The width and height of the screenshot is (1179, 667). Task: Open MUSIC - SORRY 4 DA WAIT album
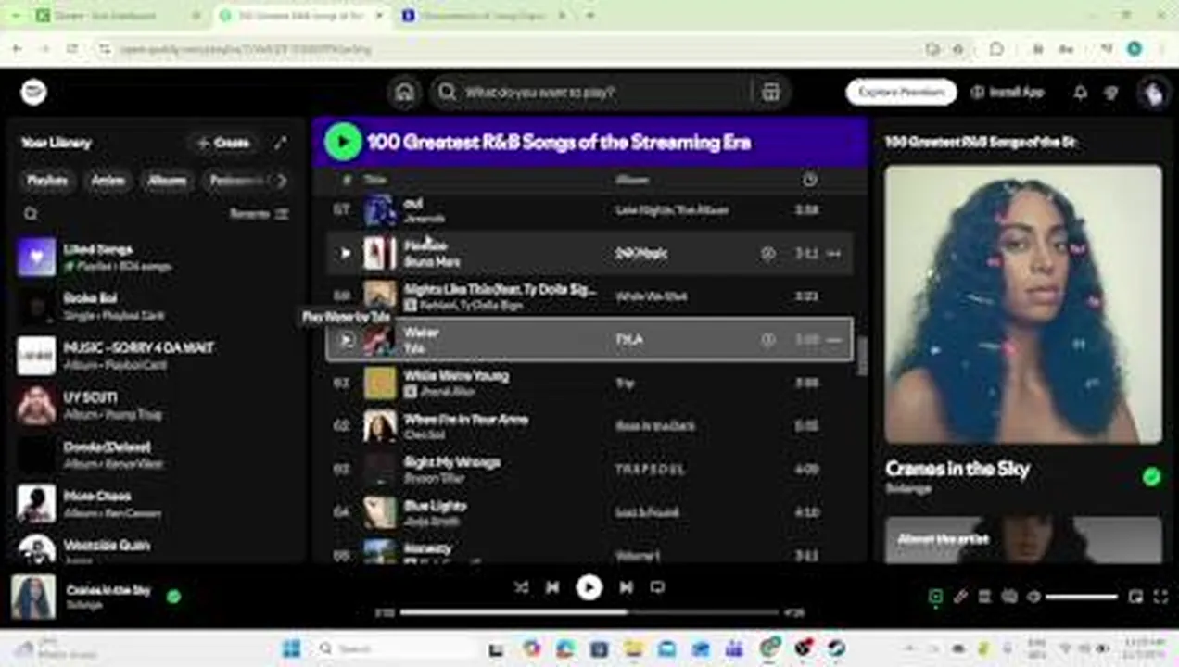158,356
